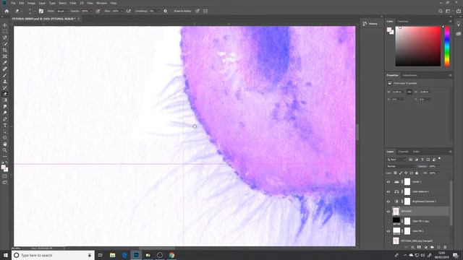Click foreground color swatch in toolbox

pos(3,167)
